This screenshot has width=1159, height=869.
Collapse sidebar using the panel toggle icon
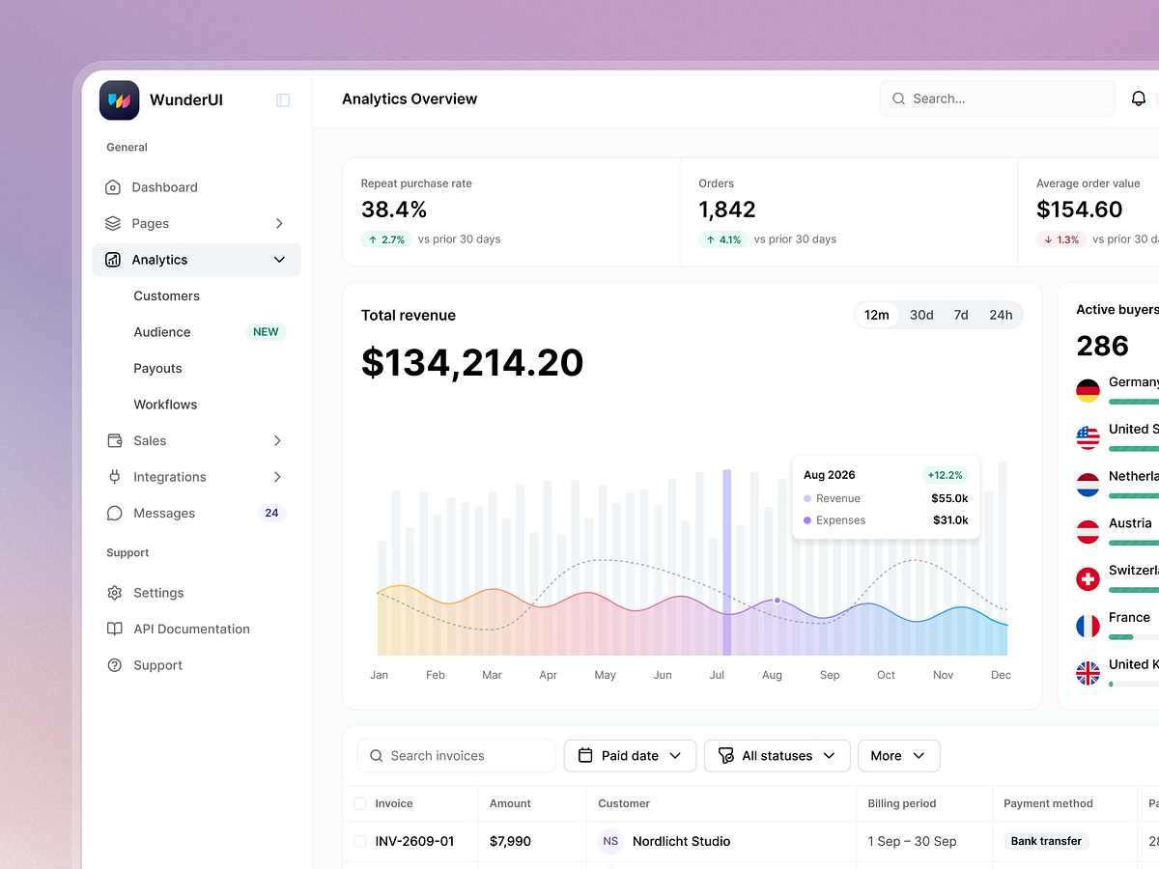tap(283, 100)
